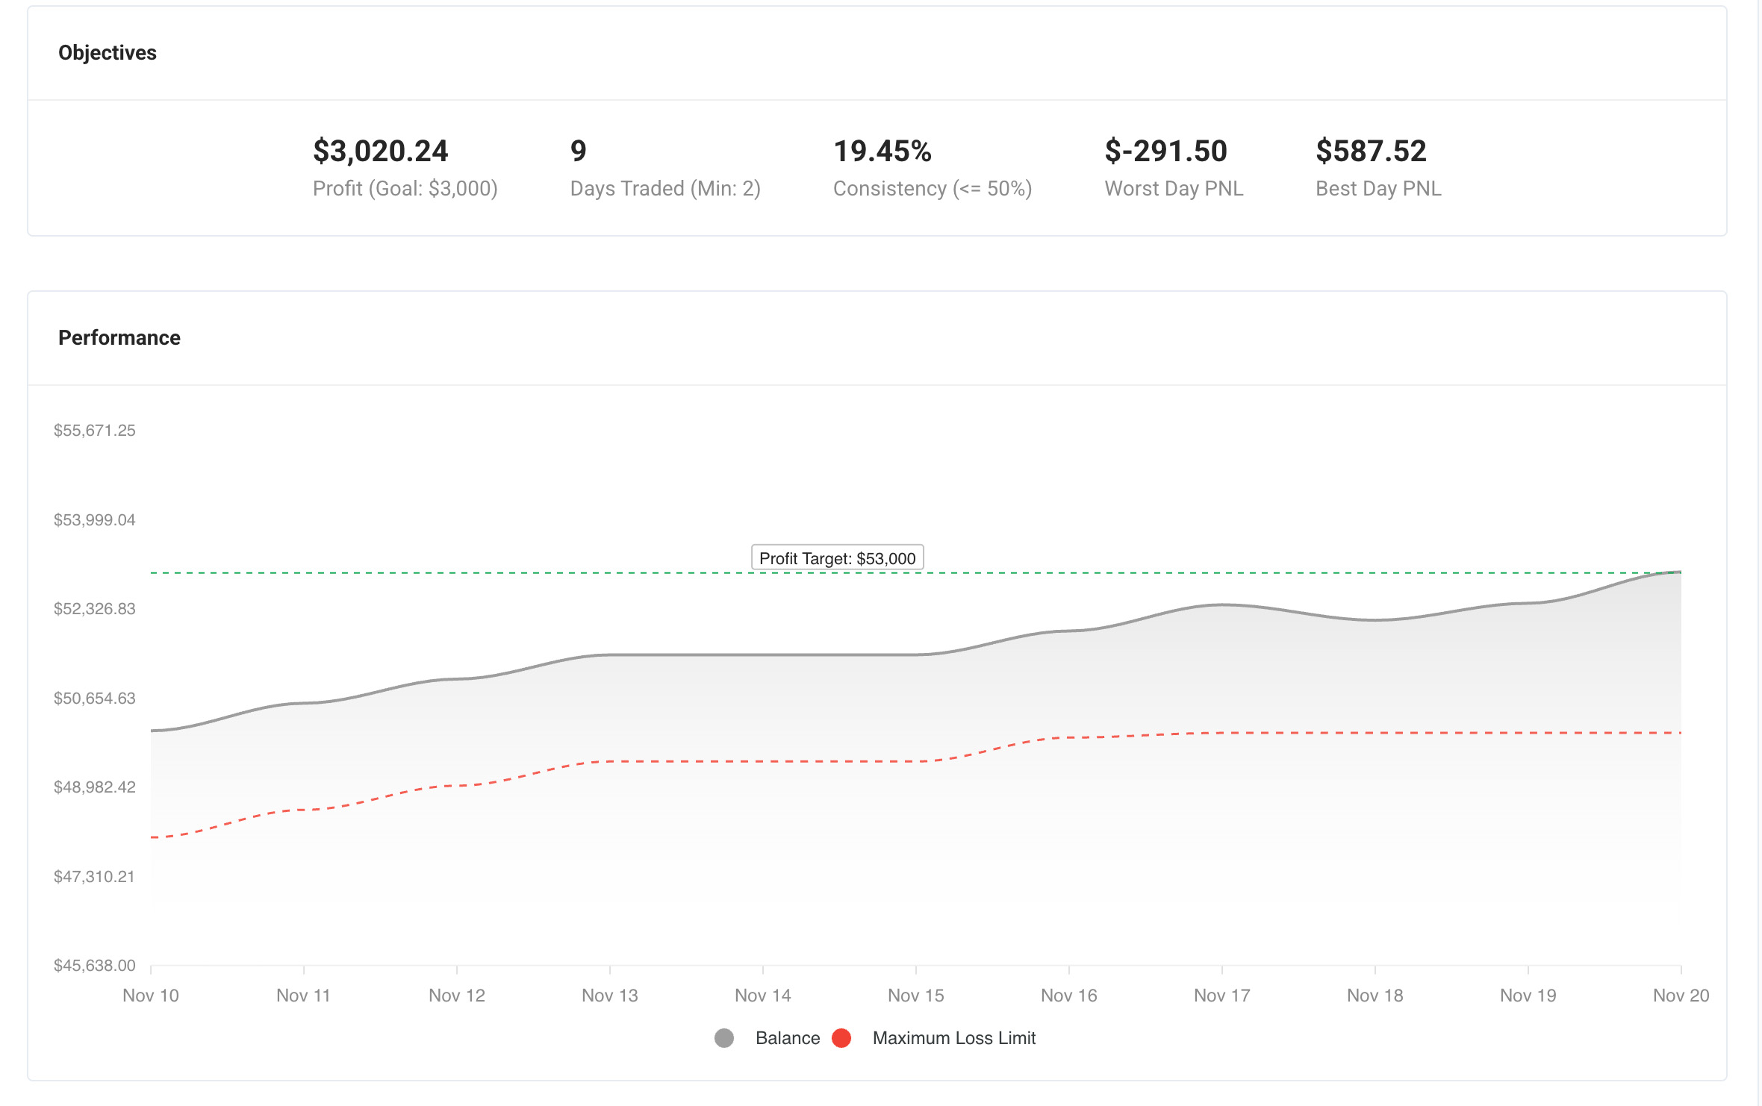
Task: Click the $45,638.00 y-axis label
Action: point(95,966)
